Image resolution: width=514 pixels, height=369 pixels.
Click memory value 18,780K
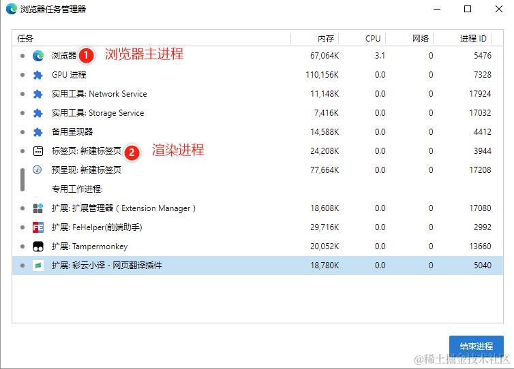(x=324, y=266)
